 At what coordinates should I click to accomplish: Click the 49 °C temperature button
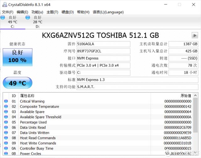[x=17, y=83]
